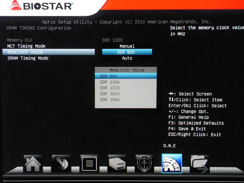
Task: Click the DRAM TIMING Configuration heading
Action: point(39,28)
